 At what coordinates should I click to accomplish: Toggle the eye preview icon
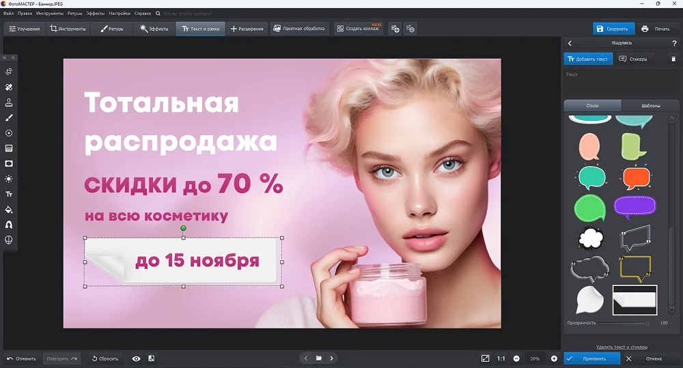(x=137, y=358)
